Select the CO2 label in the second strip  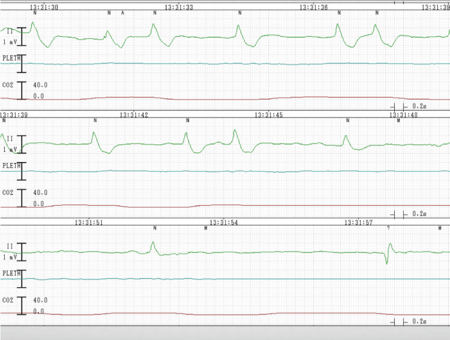pyautogui.click(x=8, y=192)
